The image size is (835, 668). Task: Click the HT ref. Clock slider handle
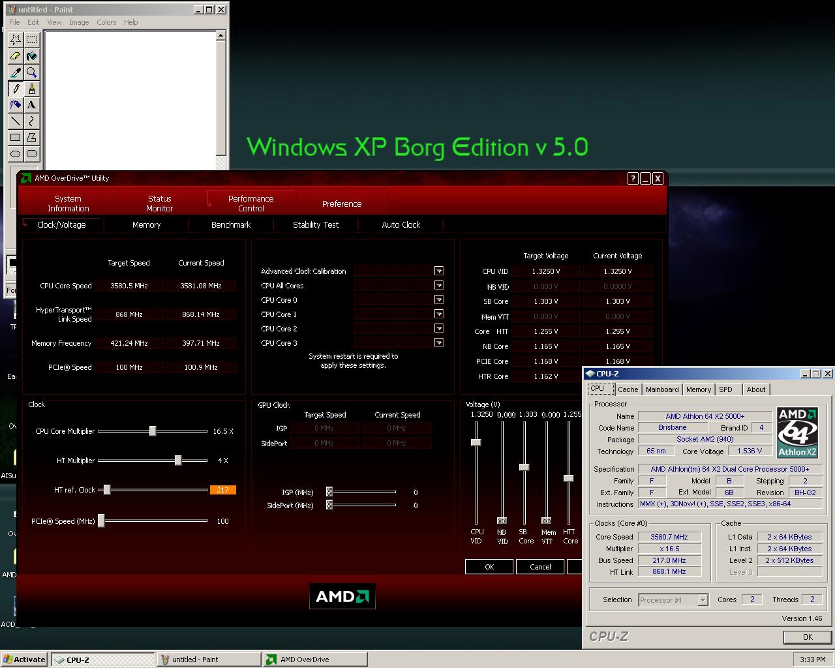coord(107,490)
